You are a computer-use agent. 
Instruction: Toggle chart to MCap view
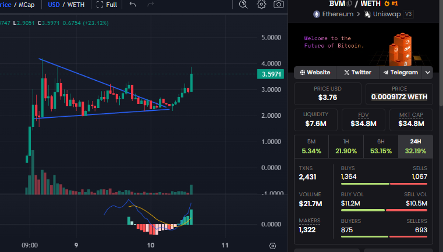pos(27,5)
